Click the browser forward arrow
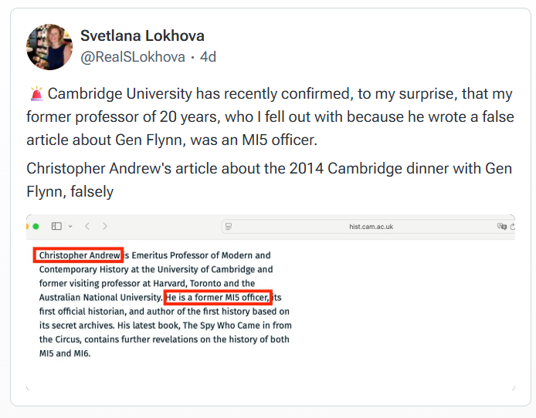Image resolution: width=536 pixels, height=418 pixels. pos(105,226)
